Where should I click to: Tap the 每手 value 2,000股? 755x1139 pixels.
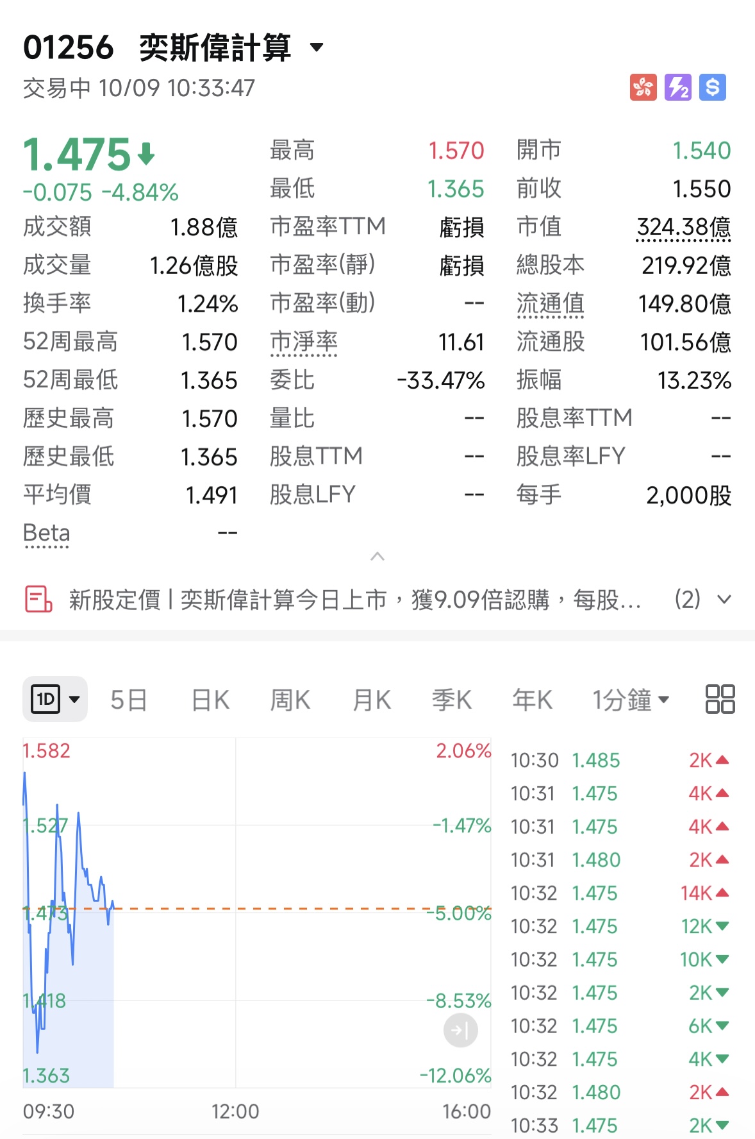tap(689, 495)
